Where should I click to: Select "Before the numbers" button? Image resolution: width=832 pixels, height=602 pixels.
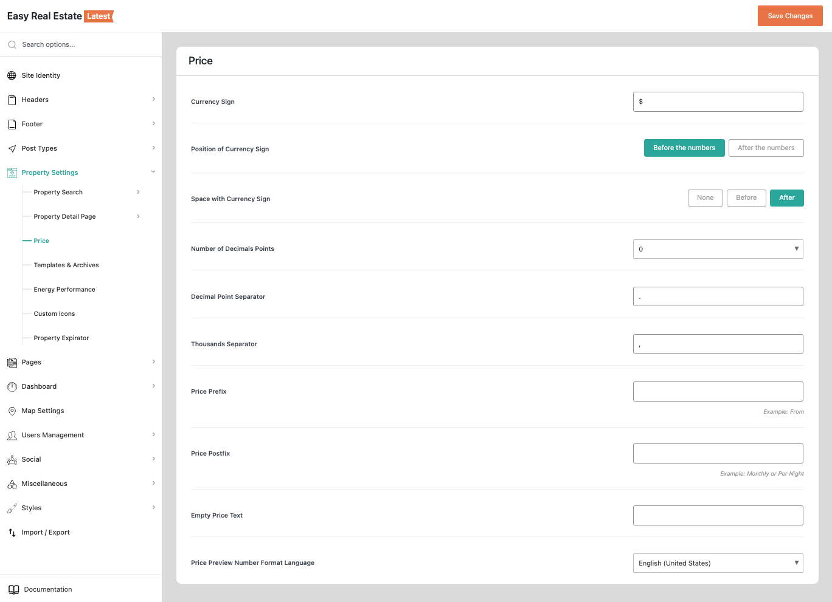pyautogui.click(x=684, y=148)
